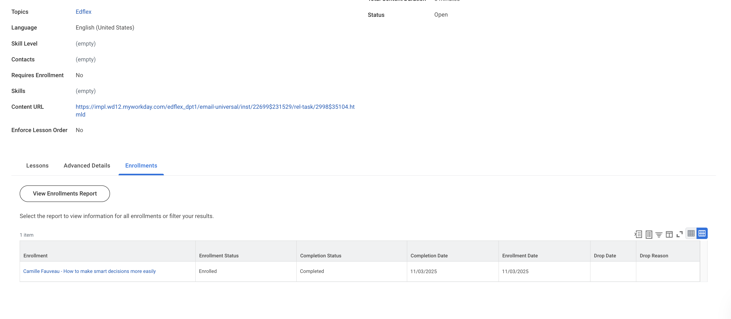Click the Drop Reason column header
Image resolution: width=731 pixels, height=319 pixels.
coord(668,251)
